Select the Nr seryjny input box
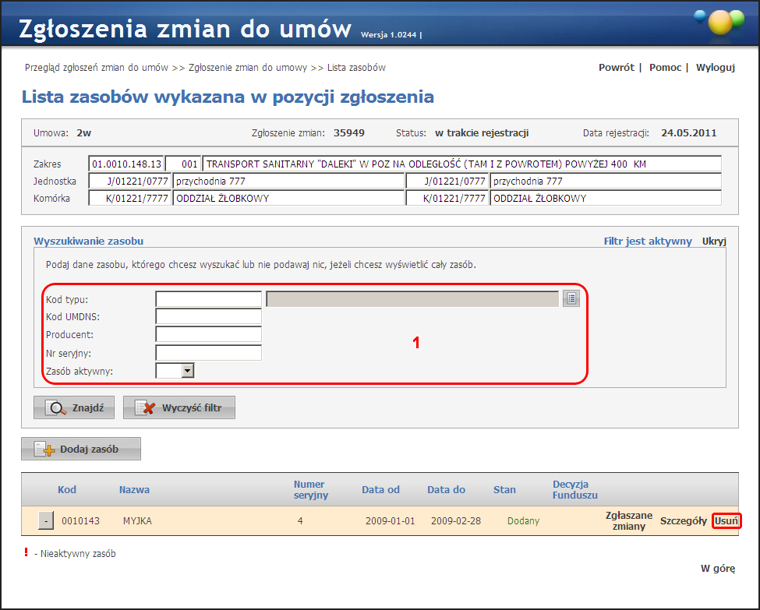This screenshot has height=610, width=760. coord(208,353)
